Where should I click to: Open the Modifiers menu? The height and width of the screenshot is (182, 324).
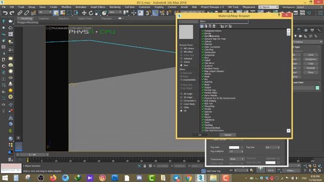pyautogui.click(x=66, y=7)
